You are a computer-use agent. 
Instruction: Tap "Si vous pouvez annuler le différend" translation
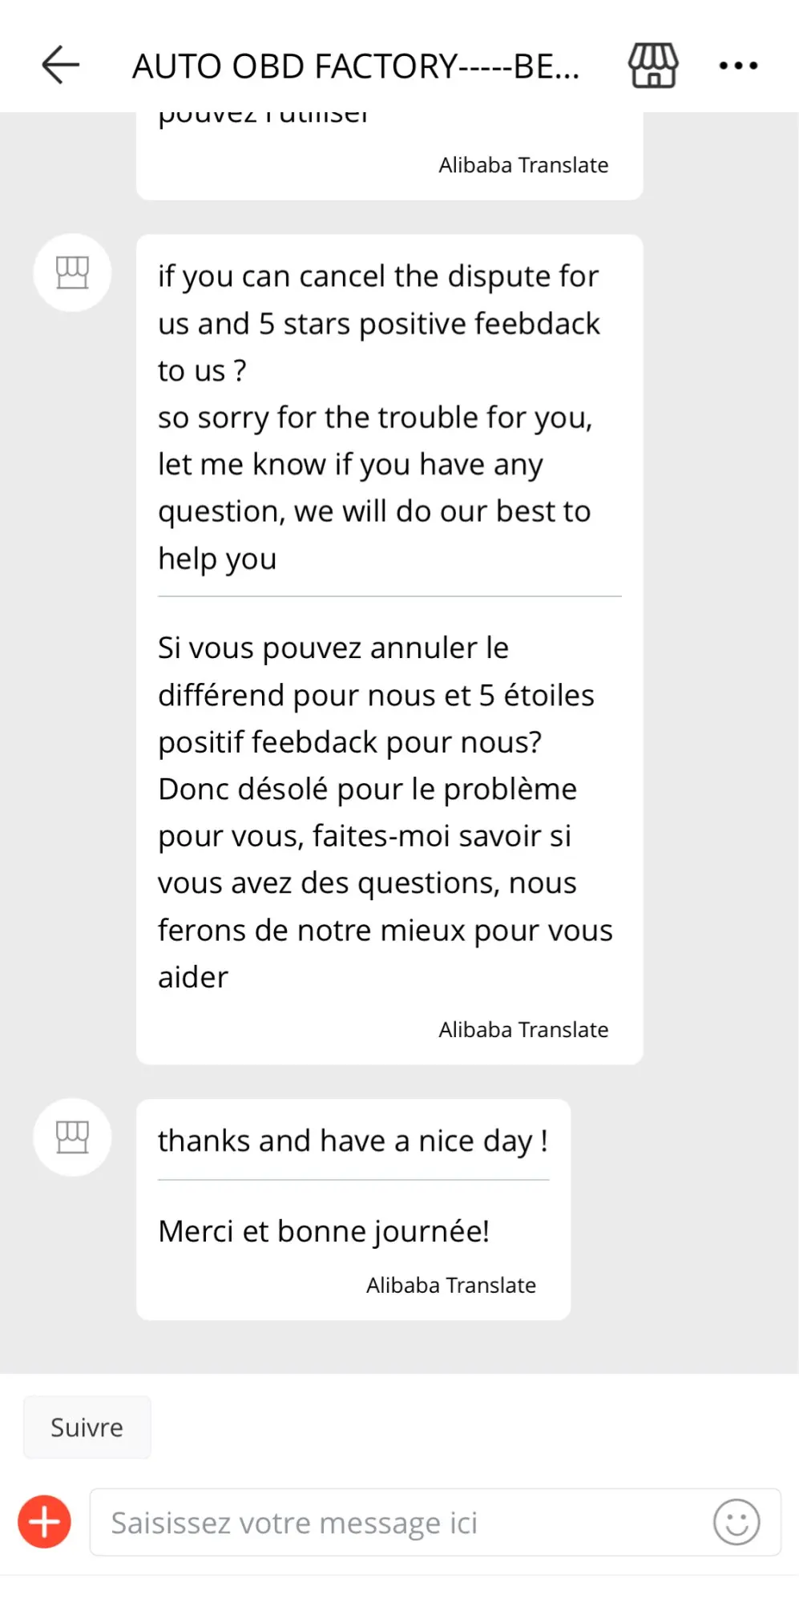[x=375, y=672]
